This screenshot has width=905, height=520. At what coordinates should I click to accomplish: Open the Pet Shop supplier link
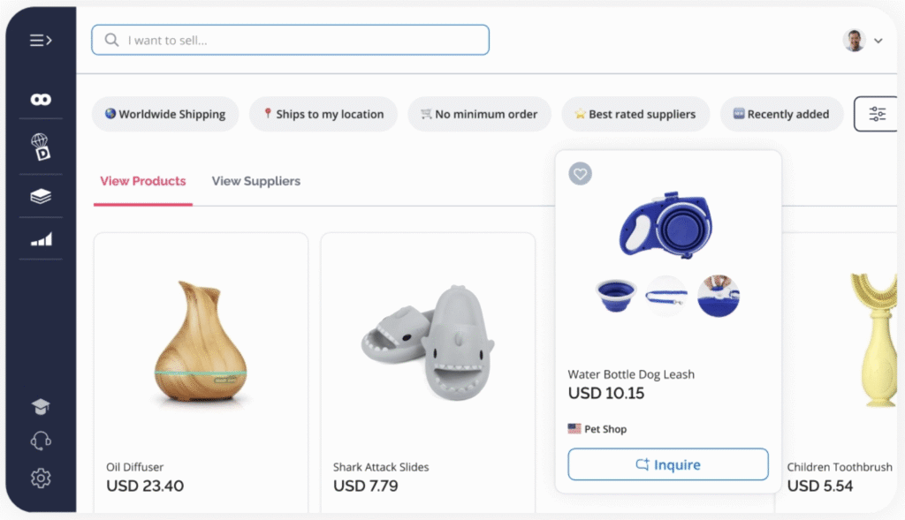pos(605,429)
